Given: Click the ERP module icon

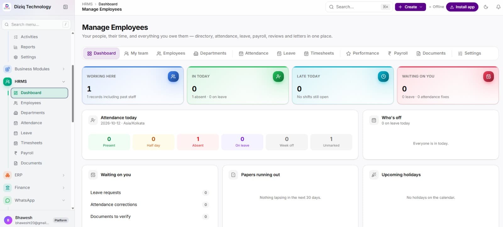Looking at the screenshot, I should [8, 175].
